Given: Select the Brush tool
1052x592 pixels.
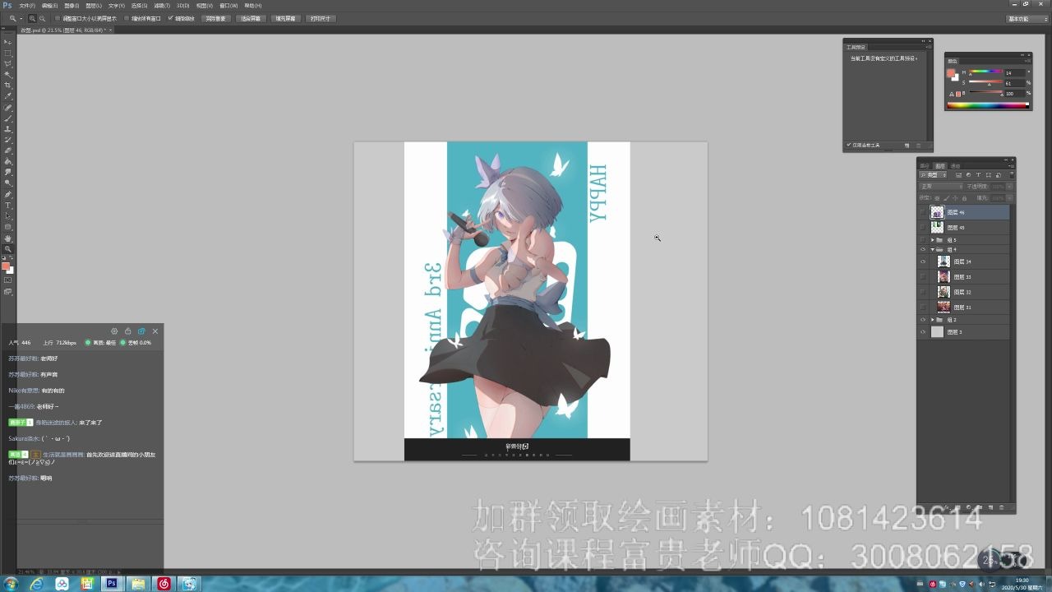Looking at the screenshot, I should click(8, 118).
